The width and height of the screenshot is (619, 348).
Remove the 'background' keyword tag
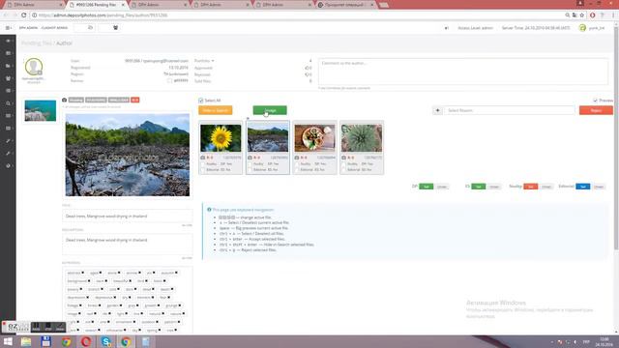89,281
